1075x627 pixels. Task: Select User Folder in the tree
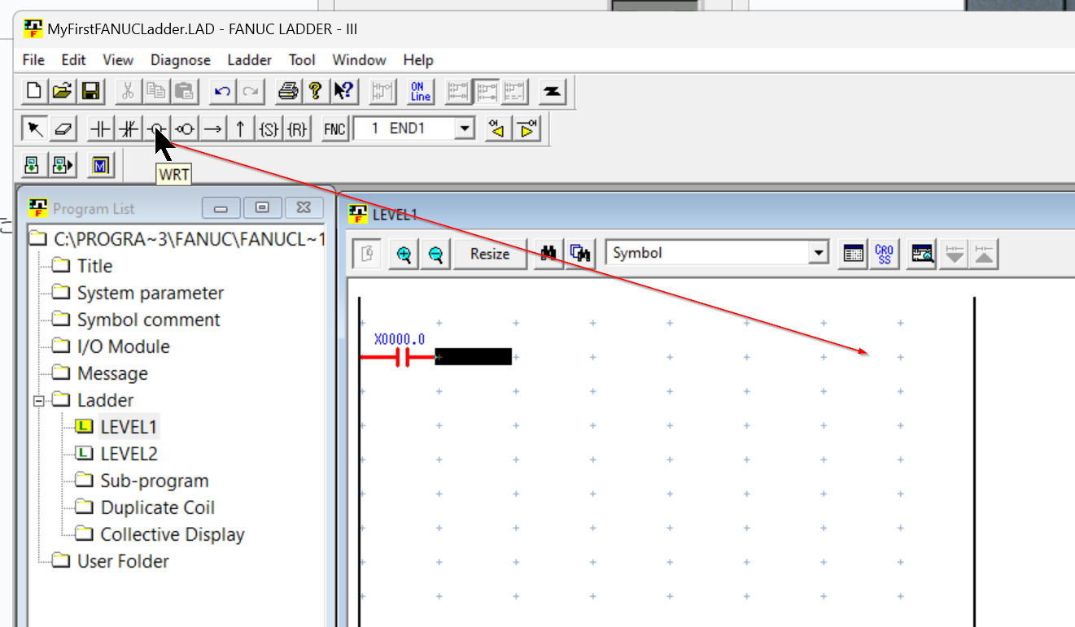coord(123,561)
